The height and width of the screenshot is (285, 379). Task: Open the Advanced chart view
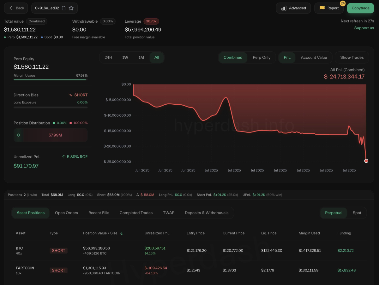coord(293,8)
